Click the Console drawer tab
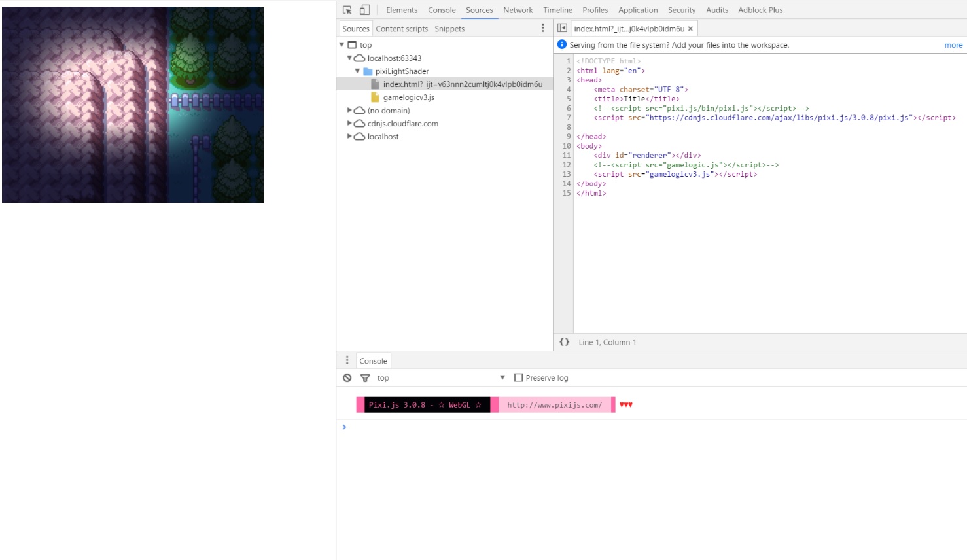 [373, 361]
